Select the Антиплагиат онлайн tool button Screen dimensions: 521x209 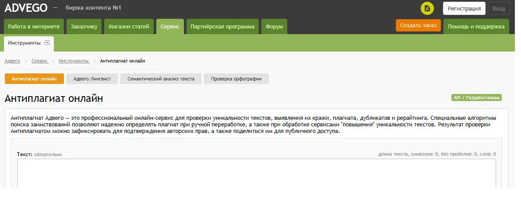point(34,79)
